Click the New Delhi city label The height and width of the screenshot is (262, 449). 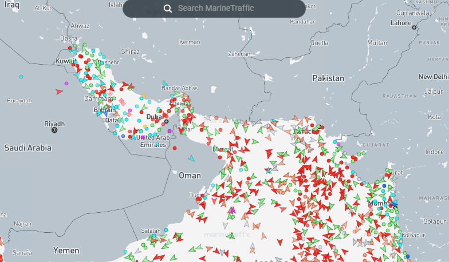tap(434, 77)
